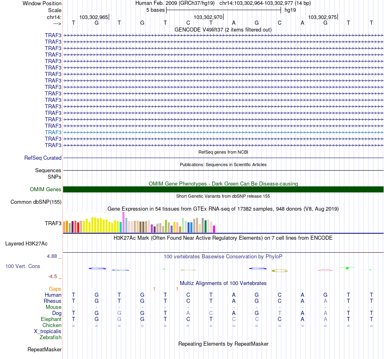This screenshot has width=384, height=359.
Task: Click the RepeatMasker track label
Action: (44, 349)
